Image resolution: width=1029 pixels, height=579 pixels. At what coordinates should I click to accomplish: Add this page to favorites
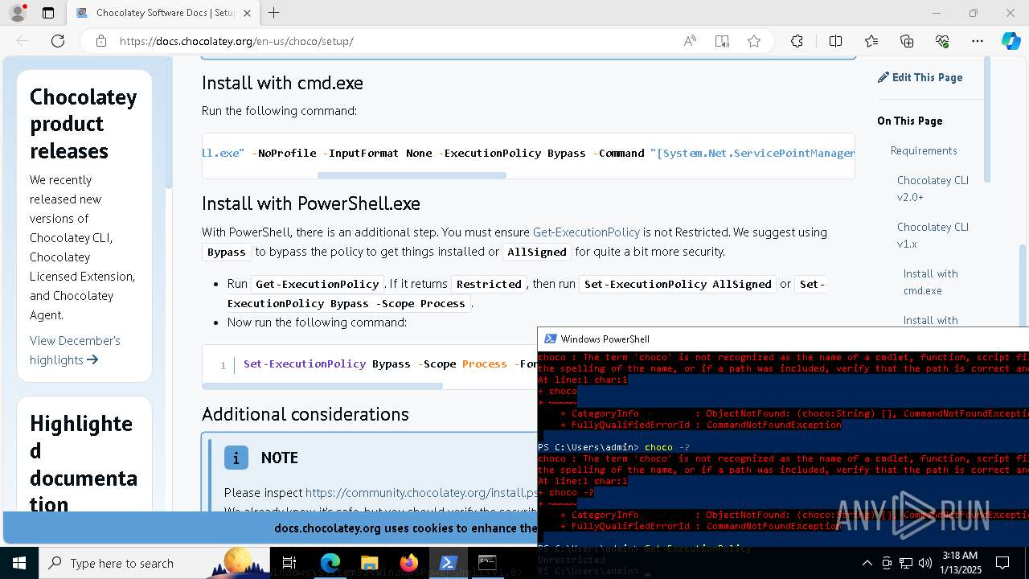click(754, 41)
